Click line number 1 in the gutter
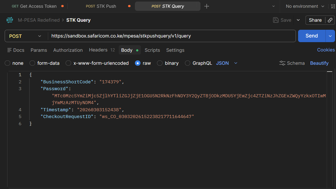The image size is (336, 189). 20,75
